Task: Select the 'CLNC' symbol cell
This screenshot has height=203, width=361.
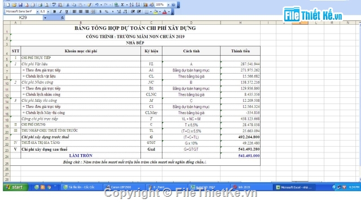Action: [x=151, y=94]
